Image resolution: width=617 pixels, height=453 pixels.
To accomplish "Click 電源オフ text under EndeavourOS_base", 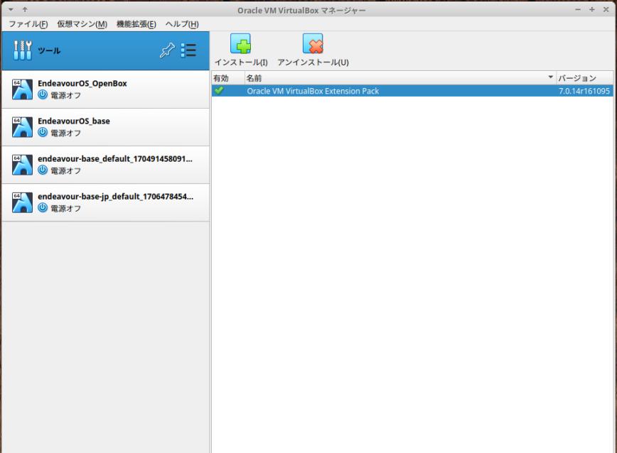I will [x=65, y=133].
